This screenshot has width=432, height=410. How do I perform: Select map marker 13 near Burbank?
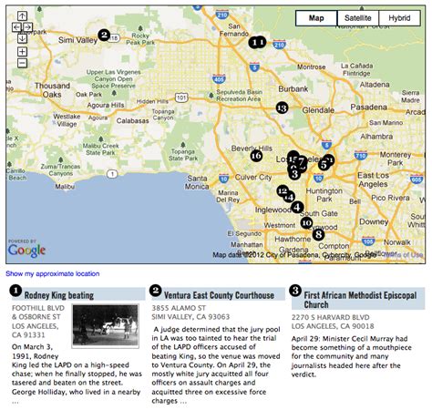[282, 108]
